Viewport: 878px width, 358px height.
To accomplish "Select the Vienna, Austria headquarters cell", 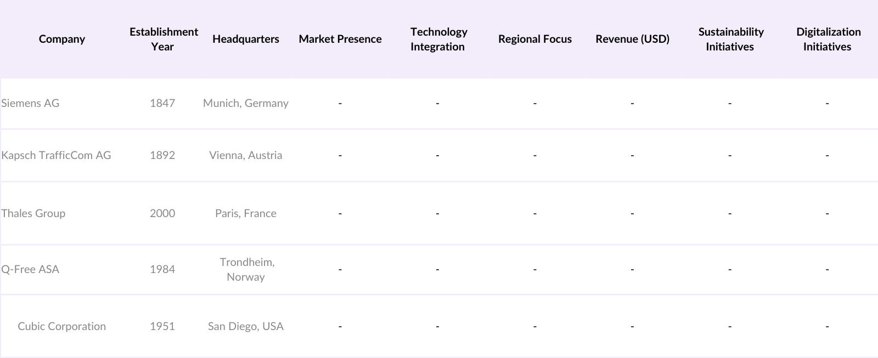I will point(245,155).
